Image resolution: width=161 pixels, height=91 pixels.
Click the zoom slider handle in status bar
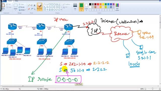pos(153,89)
